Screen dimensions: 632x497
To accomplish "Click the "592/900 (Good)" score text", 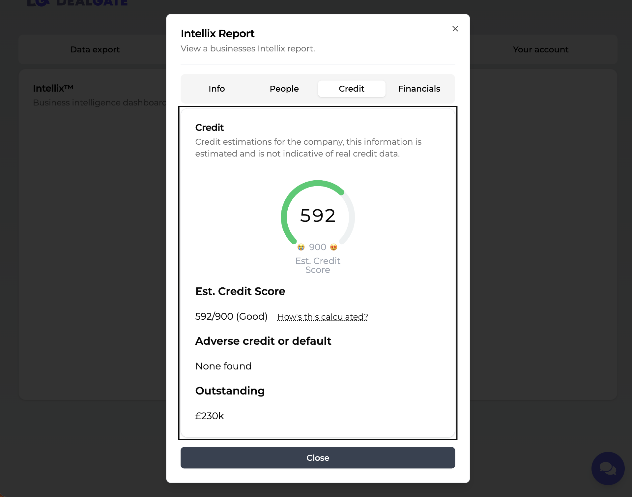I will (231, 316).
